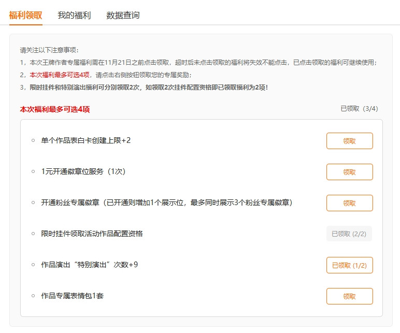Switch to the 我的福利 tab

74,16
